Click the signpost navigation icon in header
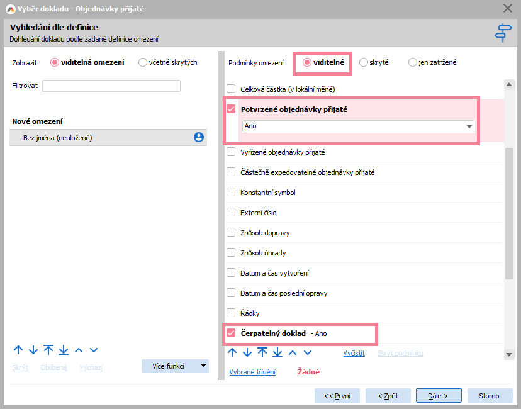Screen dimensions: 521x409 point(503,33)
